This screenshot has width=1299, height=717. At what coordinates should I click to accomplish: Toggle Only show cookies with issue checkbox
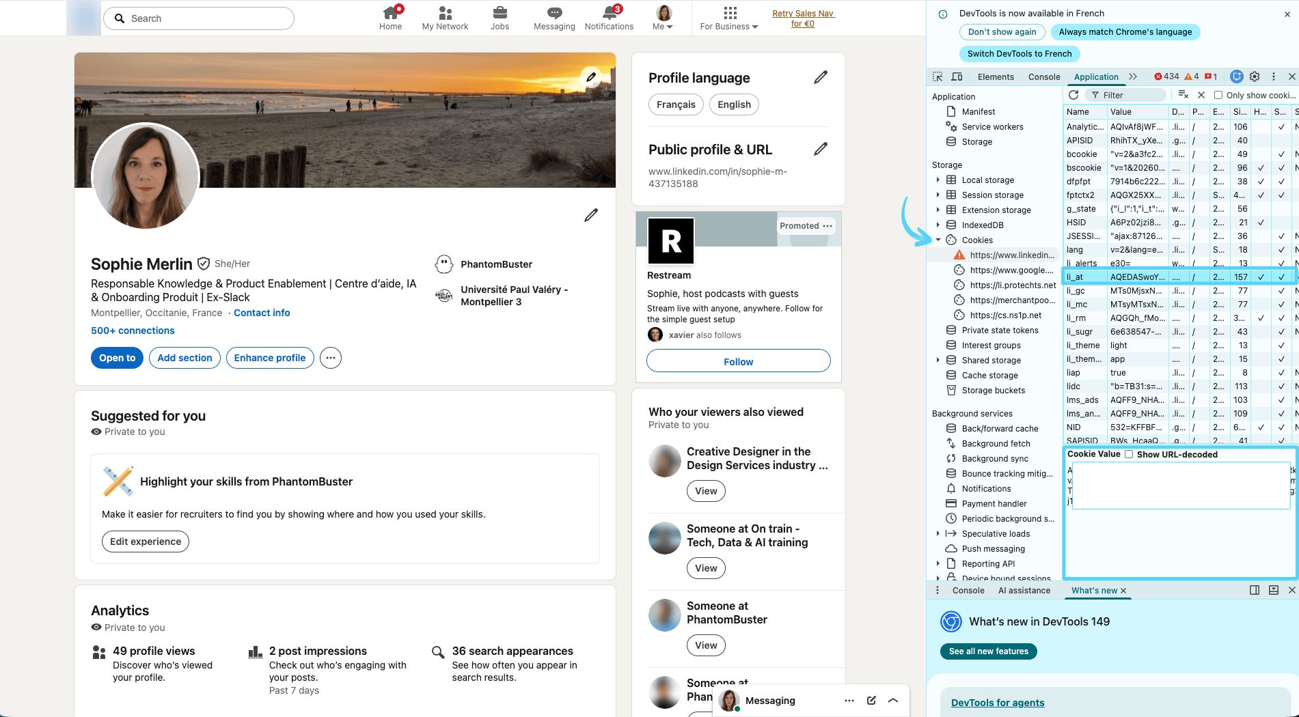1218,95
